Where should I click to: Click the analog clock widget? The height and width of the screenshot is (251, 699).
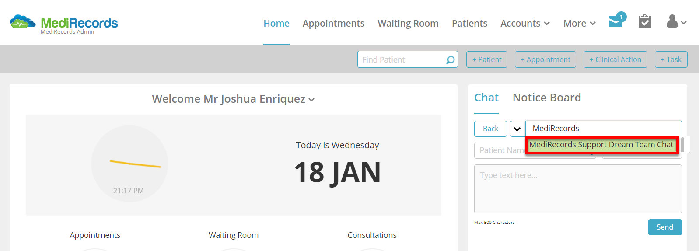[129, 164]
